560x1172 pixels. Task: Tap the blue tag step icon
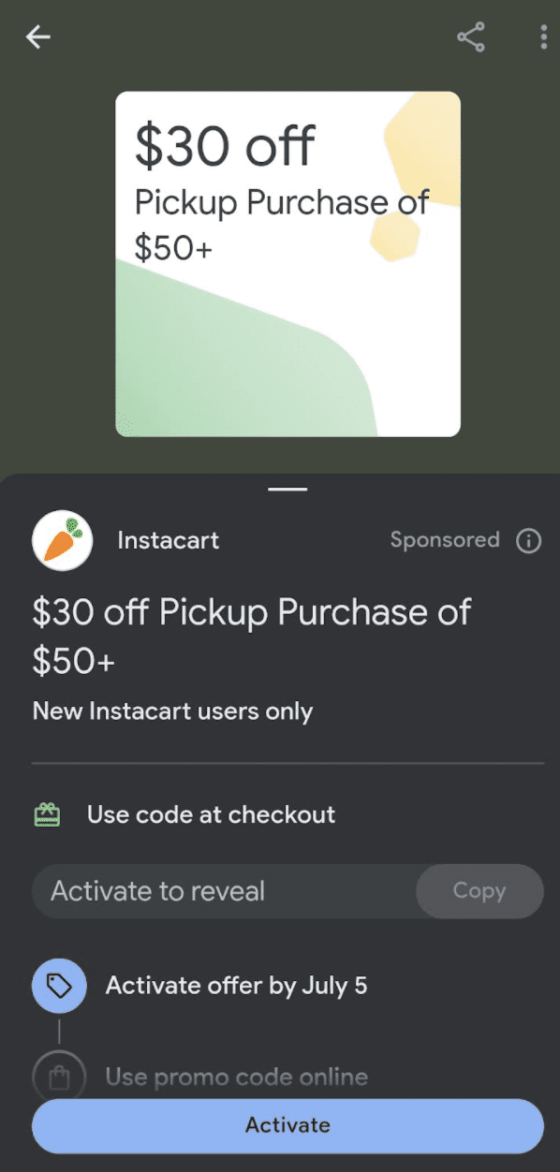pyautogui.click(x=59, y=986)
